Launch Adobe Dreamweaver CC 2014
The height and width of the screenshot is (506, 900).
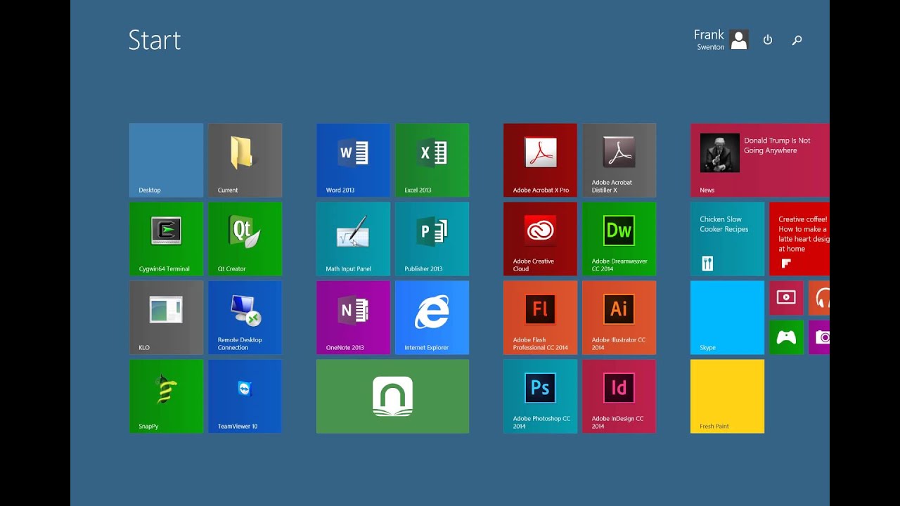[x=619, y=239]
